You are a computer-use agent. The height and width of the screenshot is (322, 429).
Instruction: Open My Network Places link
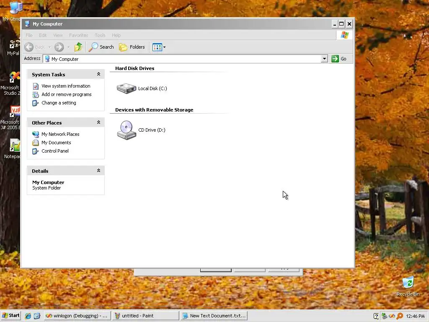(x=60, y=134)
